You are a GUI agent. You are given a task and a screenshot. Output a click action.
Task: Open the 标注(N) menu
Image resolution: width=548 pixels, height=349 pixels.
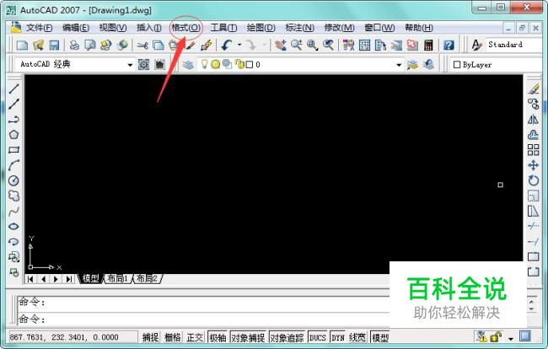point(300,28)
